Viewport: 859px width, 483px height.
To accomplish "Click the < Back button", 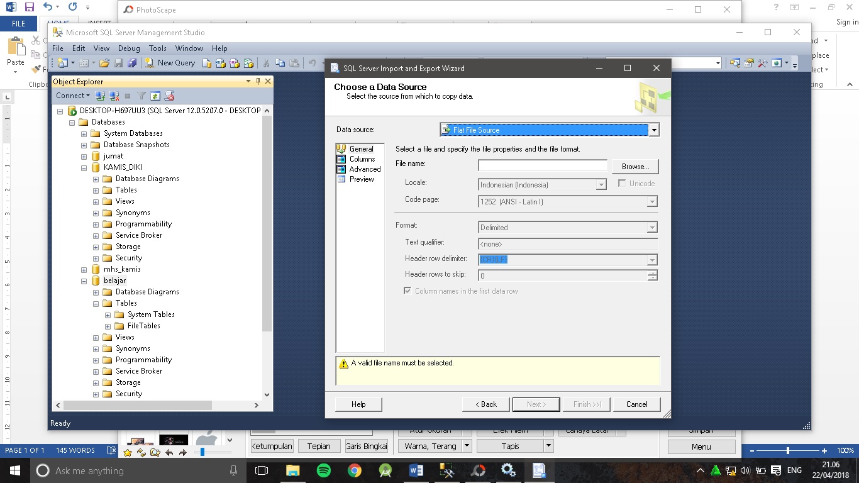I will pos(485,404).
